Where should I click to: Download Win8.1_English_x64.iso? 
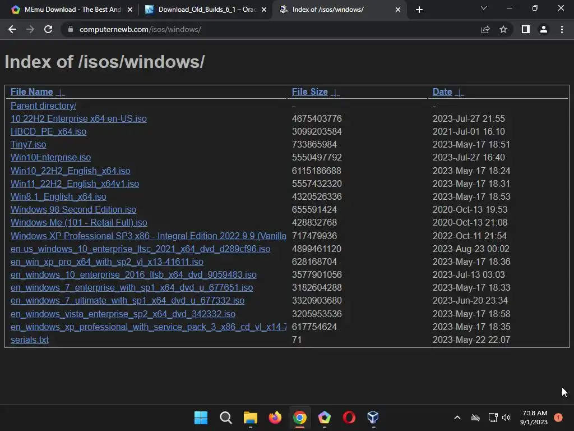coord(58,196)
